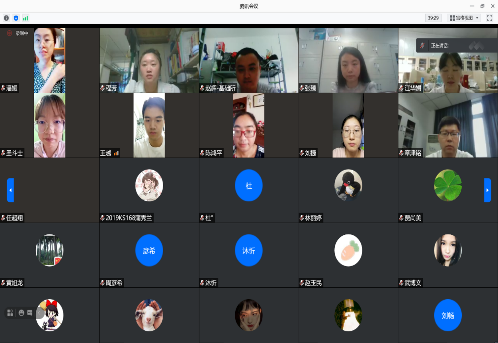Click the 39:29 meeting timer

(x=433, y=18)
